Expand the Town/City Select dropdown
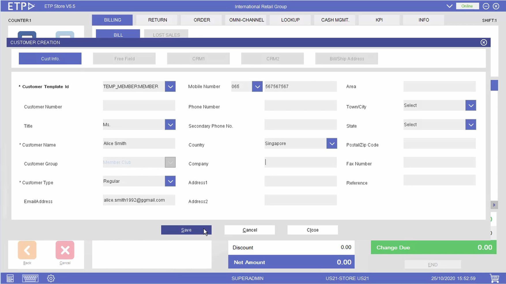 click(x=471, y=105)
